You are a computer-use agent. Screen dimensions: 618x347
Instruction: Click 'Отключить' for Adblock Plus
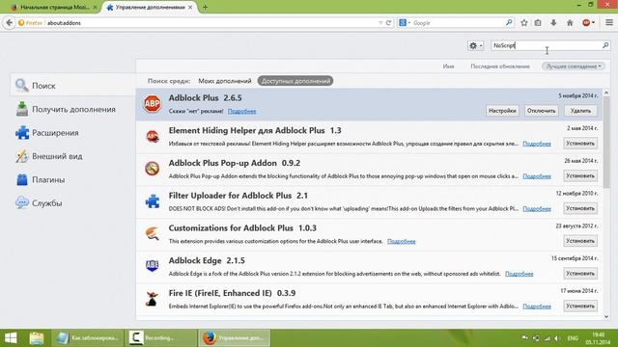(541, 111)
